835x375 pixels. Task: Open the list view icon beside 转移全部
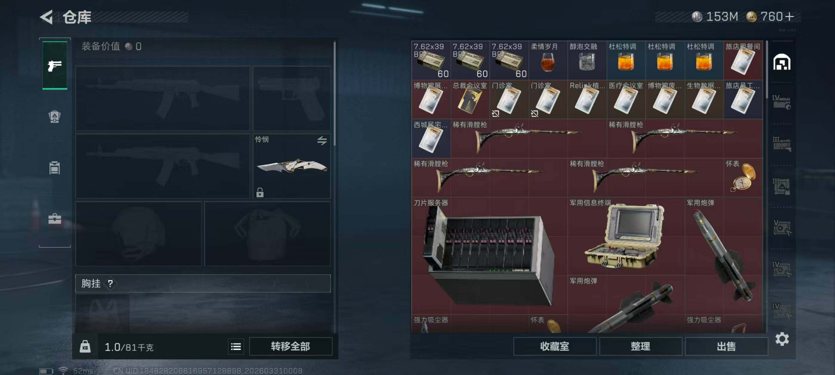[236, 346]
